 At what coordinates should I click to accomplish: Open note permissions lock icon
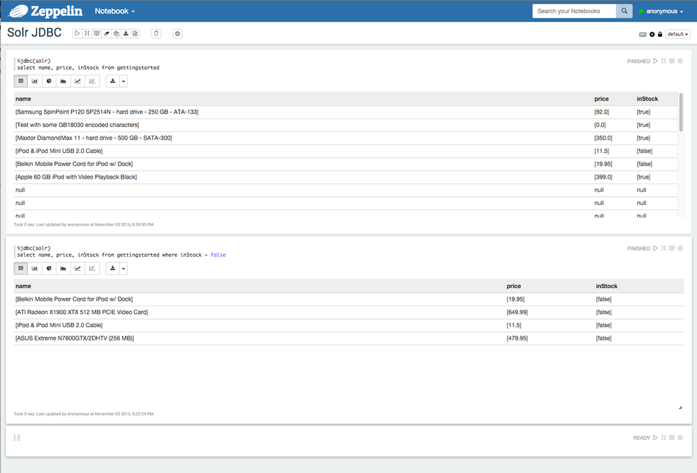coord(660,34)
